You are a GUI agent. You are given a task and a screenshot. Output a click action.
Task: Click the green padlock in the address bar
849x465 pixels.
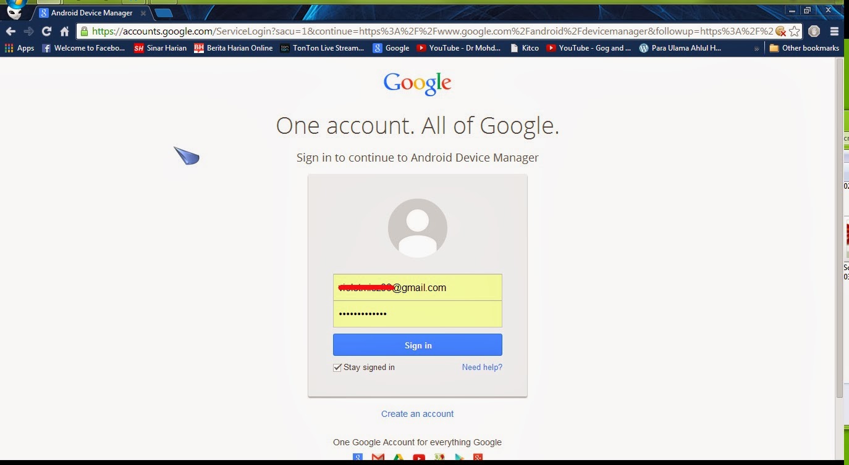pyautogui.click(x=84, y=31)
